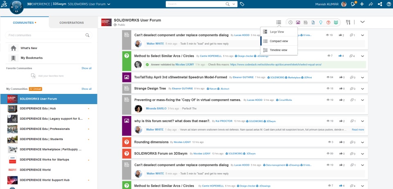Select Large View menu option
The image size is (393, 189).
click(279, 32)
